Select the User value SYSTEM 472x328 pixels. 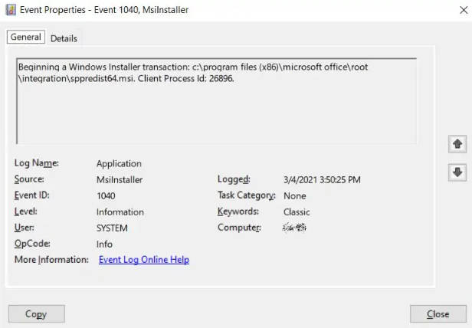[112, 228]
